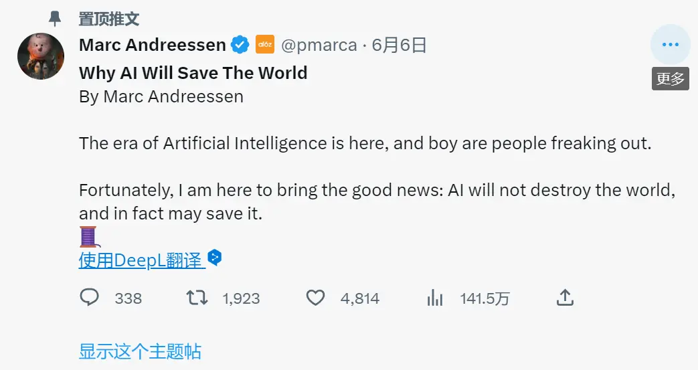Expand thread via '显示这个主题帖' link

[x=140, y=351]
